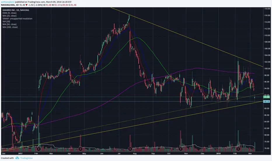Open the late July 2017 earnings 'E' marker

click(130, 149)
